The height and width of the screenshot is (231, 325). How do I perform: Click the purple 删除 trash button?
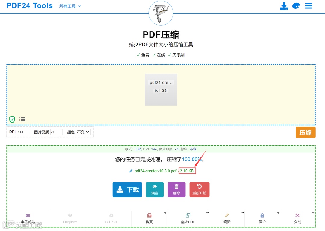[x=176, y=190]
